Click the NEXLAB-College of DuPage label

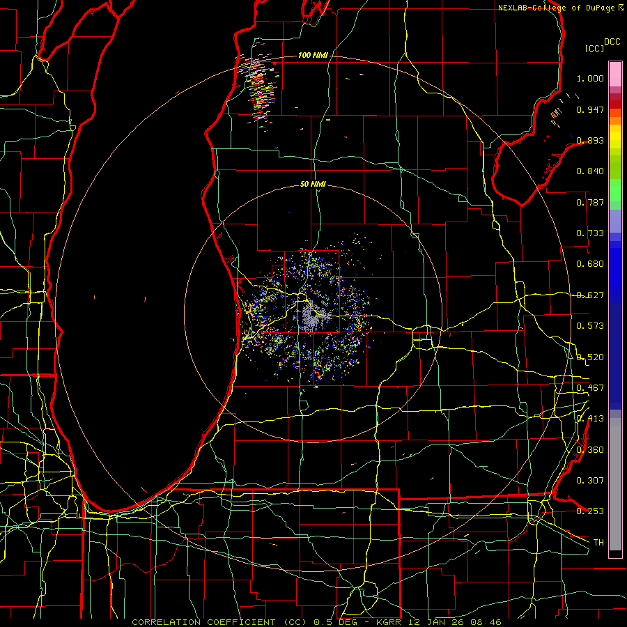pyautogui.click(x=556, y=8)
